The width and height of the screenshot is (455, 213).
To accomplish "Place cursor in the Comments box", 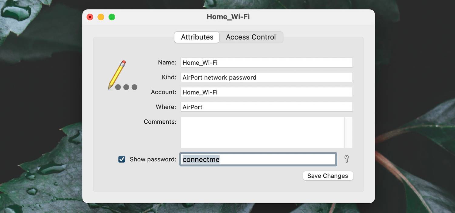I will 262,132.
